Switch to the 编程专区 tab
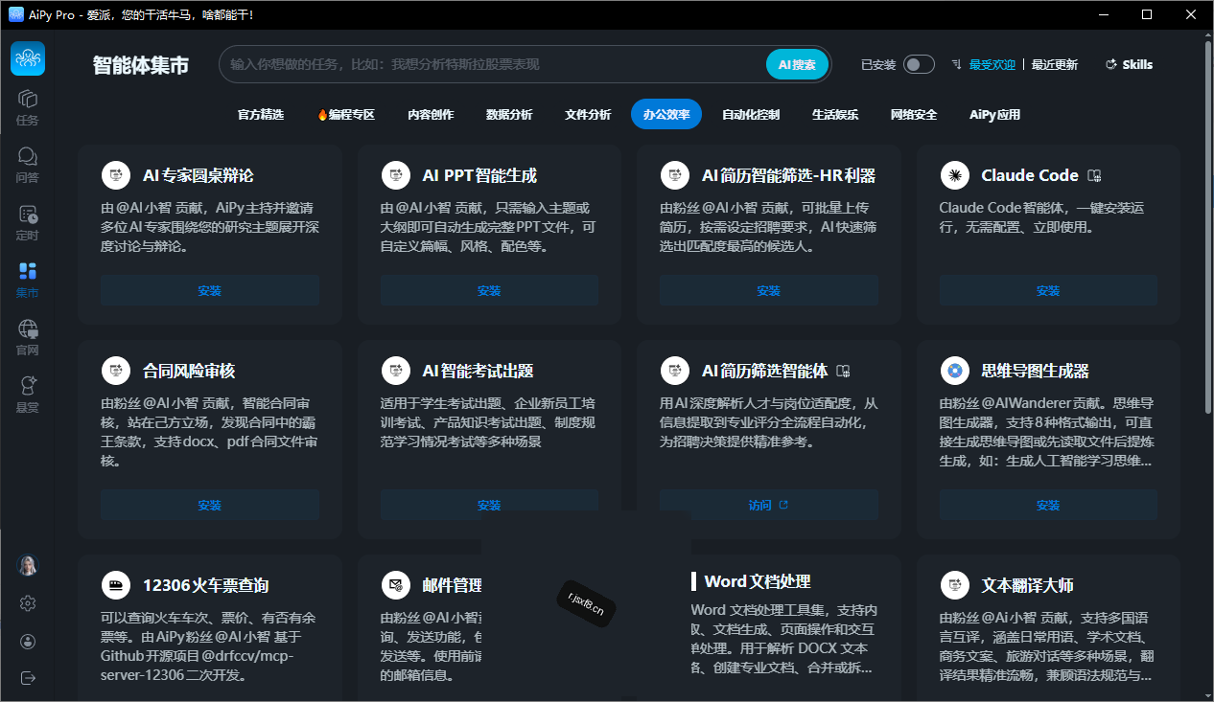Viewport: 1214px width, 702px height. [x=346, y=114]
